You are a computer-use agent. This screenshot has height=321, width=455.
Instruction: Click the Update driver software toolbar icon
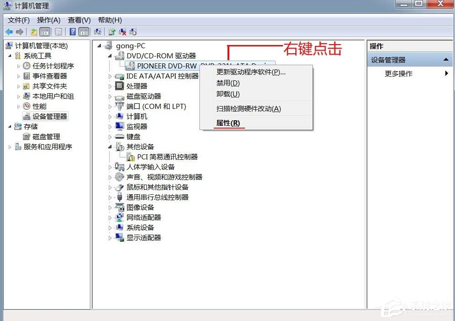(112, 31)
